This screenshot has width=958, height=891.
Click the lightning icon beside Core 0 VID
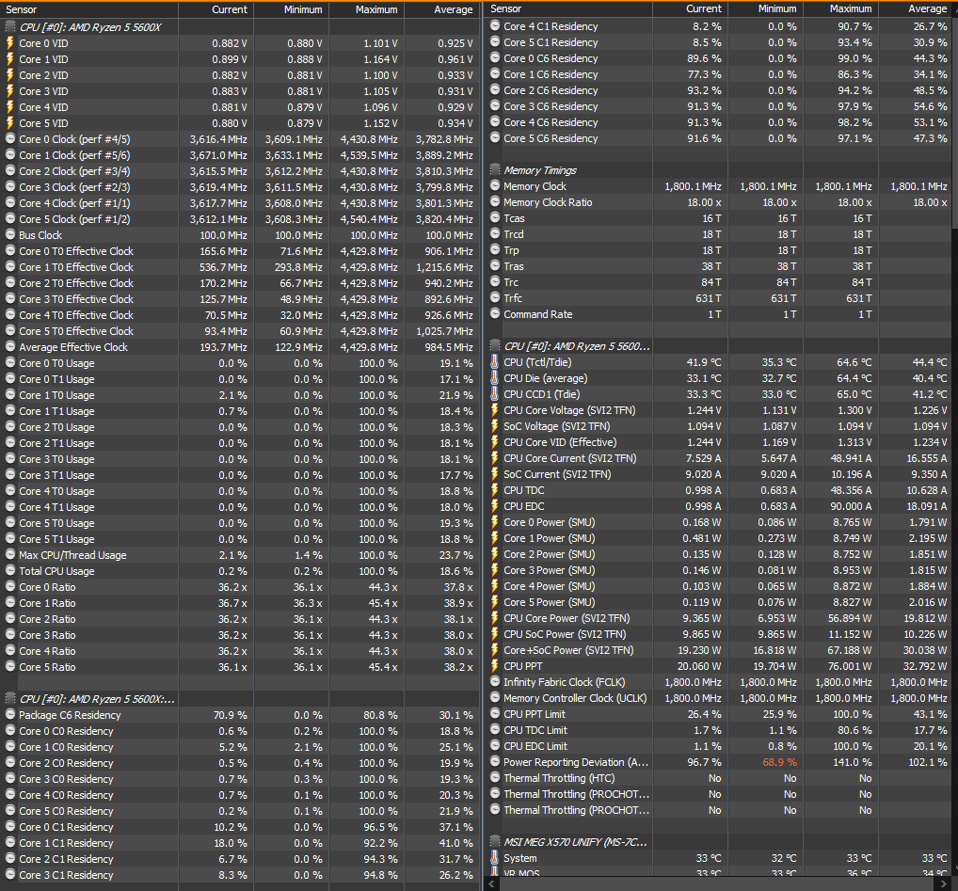click(x=9, y=42)
